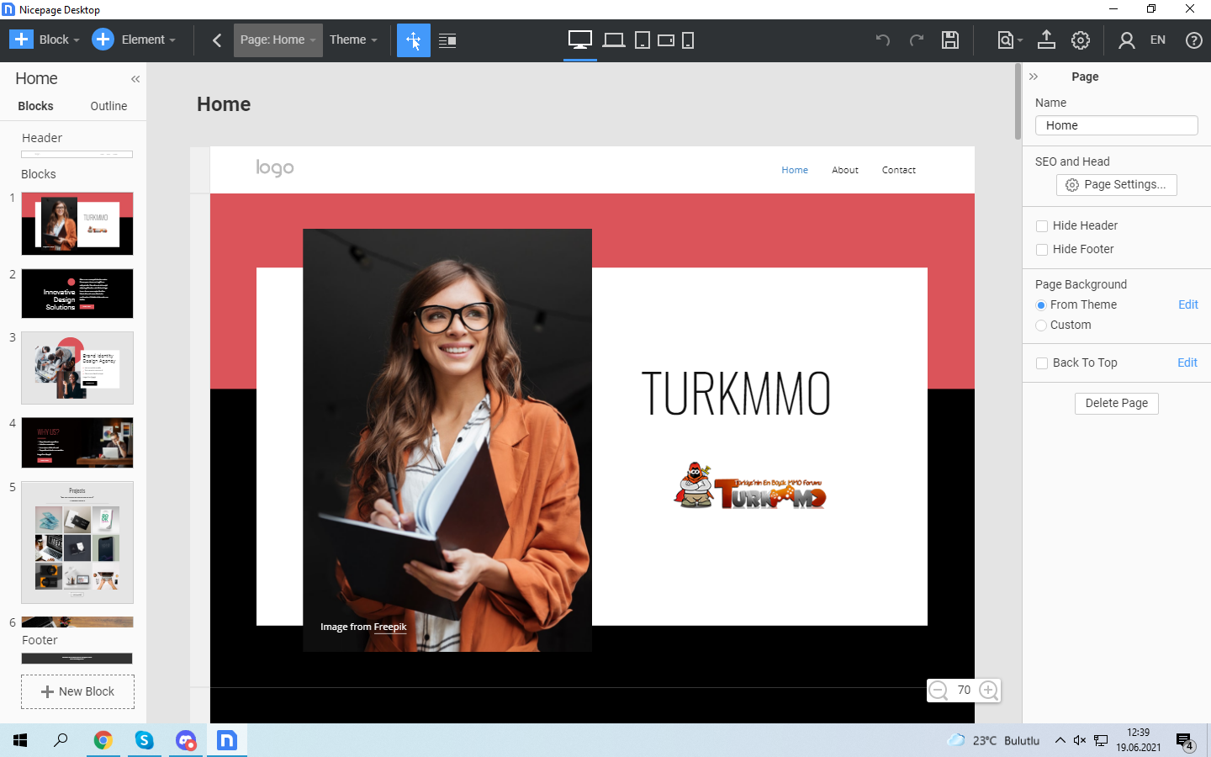Open the user account icon
Screen dimensions: 1211x757
coord(1127,40)
